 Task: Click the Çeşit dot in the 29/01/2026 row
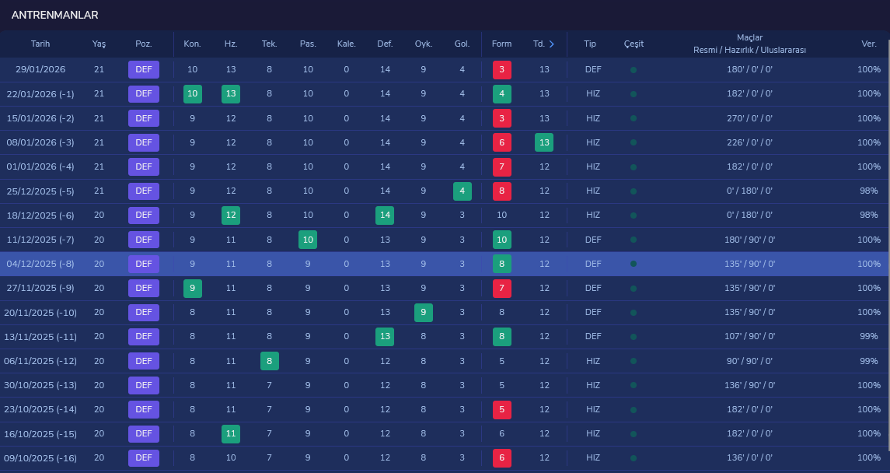tap(633, 70)
